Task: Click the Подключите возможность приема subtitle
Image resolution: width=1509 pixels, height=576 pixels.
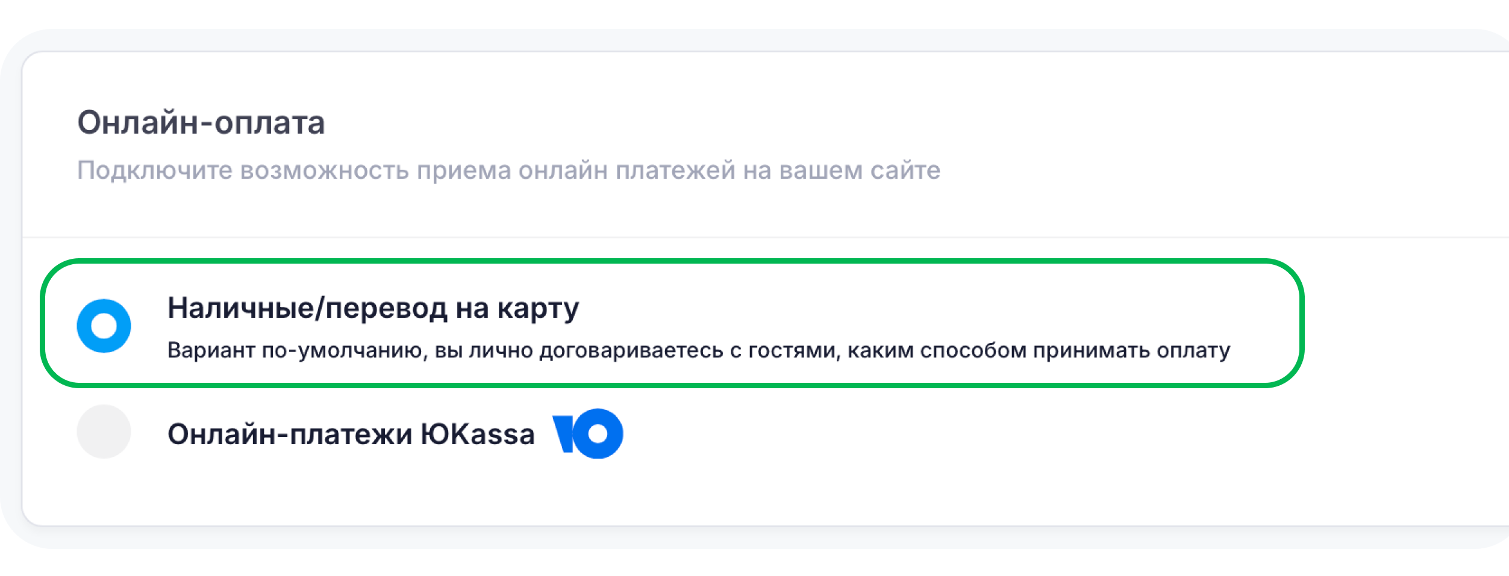Action: pos(509,170)
